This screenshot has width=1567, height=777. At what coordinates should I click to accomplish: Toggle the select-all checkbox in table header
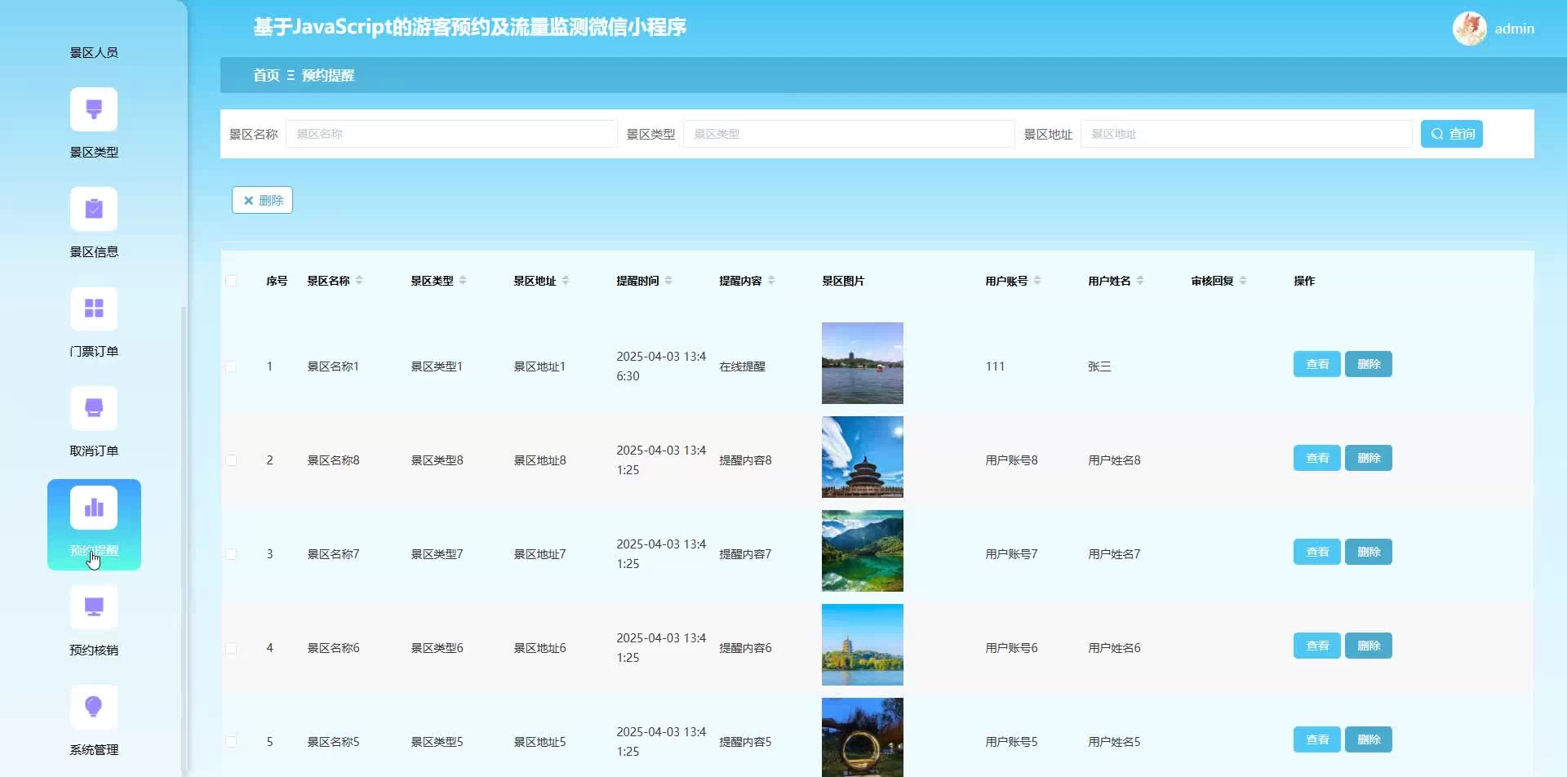pos(231,281)
